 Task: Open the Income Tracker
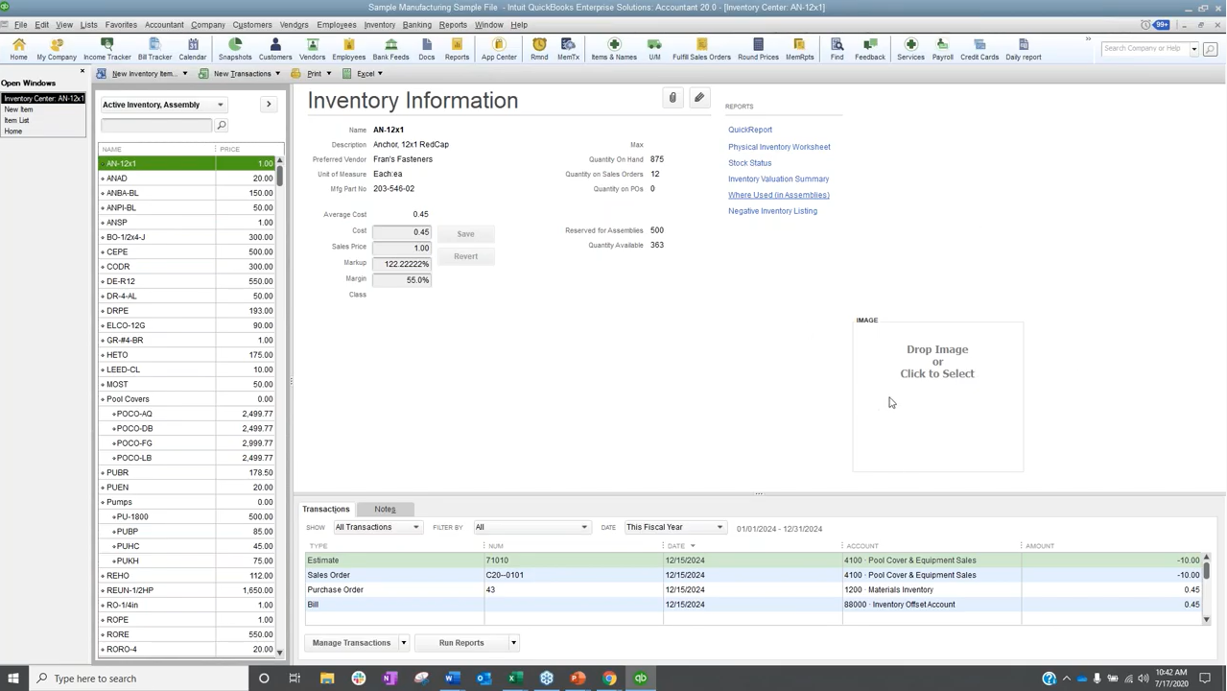tap(106, 50)
